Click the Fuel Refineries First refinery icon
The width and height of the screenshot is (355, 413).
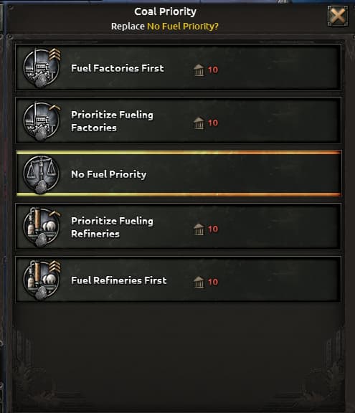42,280
